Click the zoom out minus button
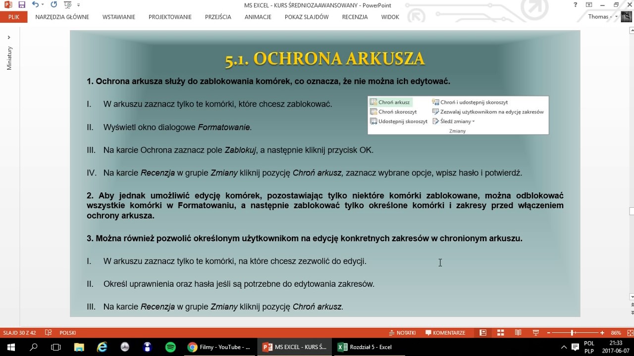The image size is (634, 356). click(548, 333)
